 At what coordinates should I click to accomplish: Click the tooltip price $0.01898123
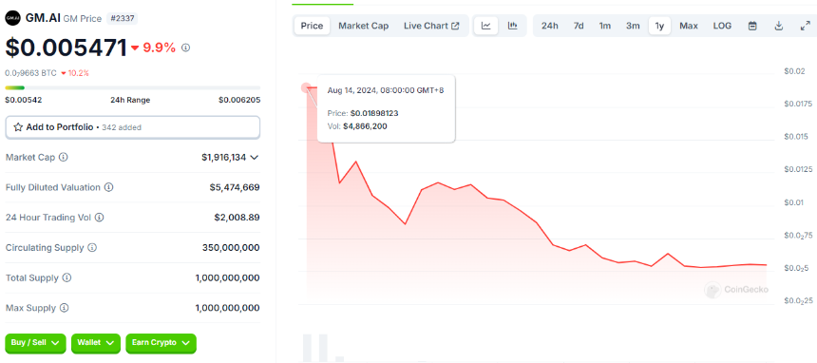pyautogui.click(x=374, y=113)
